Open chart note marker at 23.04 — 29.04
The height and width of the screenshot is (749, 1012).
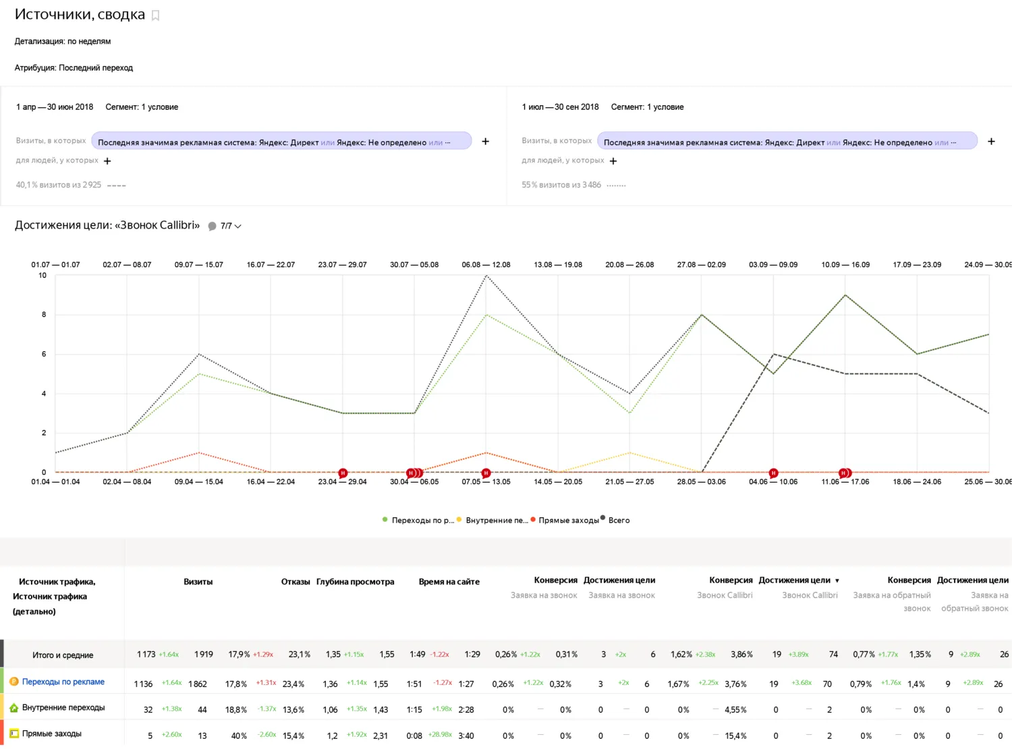coord(343,473)
